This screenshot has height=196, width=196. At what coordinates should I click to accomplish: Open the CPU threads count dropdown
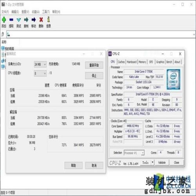coord(40,73)
